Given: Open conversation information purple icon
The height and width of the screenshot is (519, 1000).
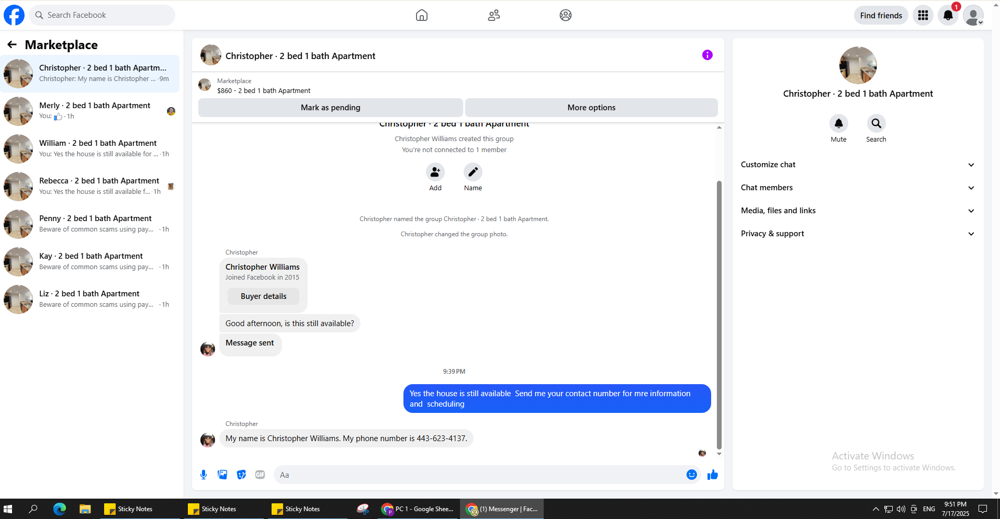Looking at the screenshot, I should (707, 55).
